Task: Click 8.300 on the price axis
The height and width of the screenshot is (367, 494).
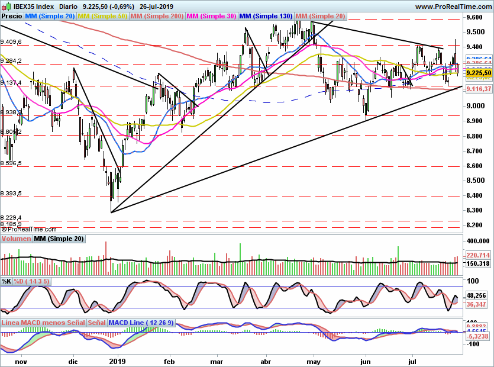Action: point(474,210)
